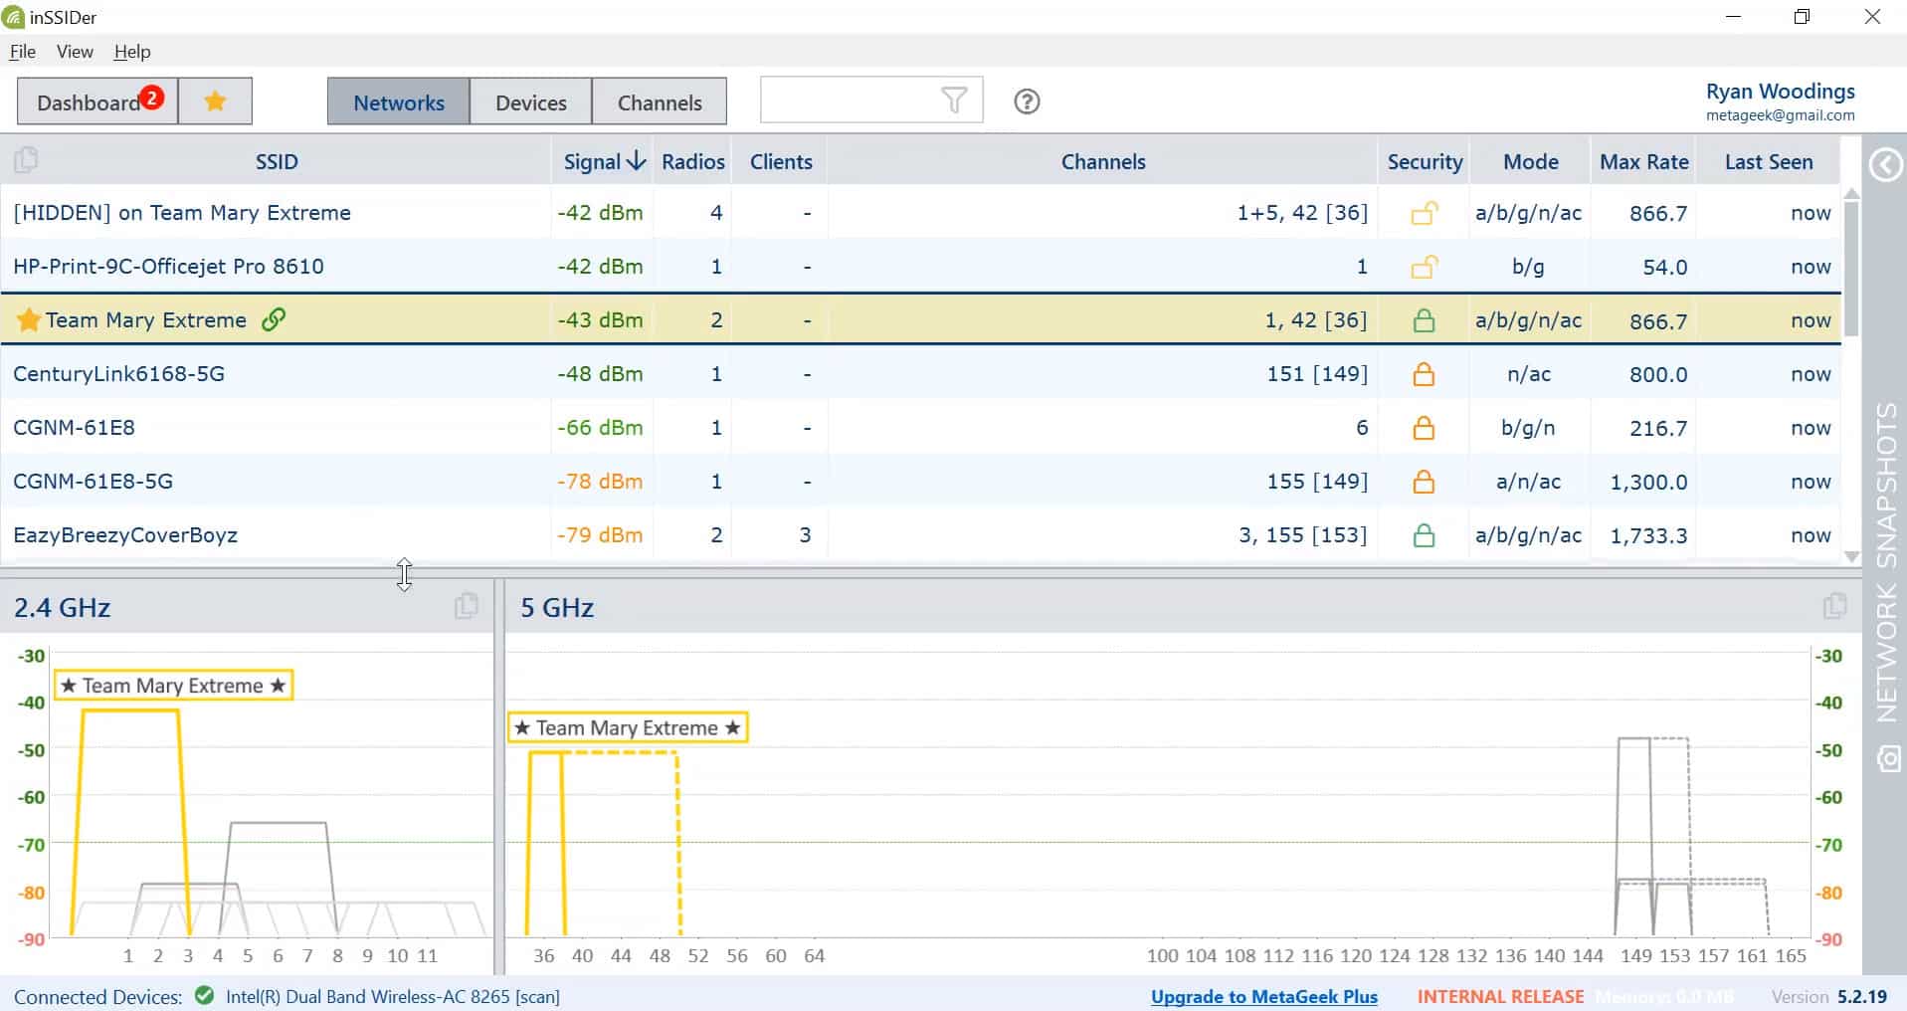Click the 2.4 GHz panel title

click(x=62, y=607)
